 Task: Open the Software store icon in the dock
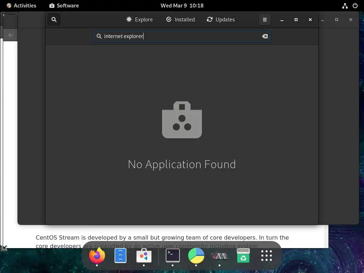(144, 256)
